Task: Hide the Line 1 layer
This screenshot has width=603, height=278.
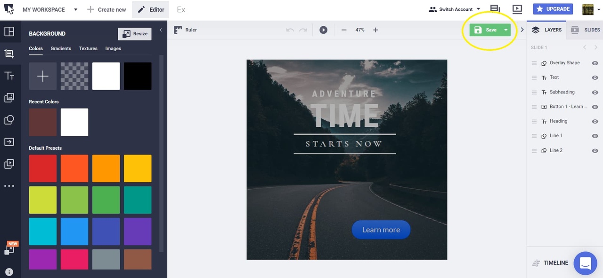Action: (x=595, y=136)
